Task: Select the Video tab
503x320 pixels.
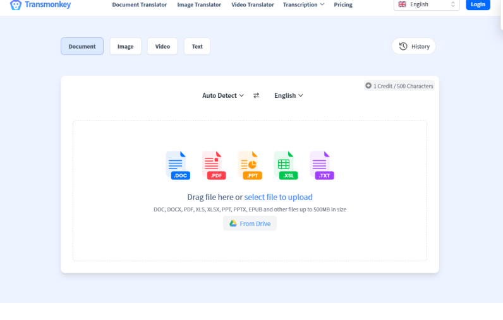Action: pyautogui.click(x=162, y=47)
